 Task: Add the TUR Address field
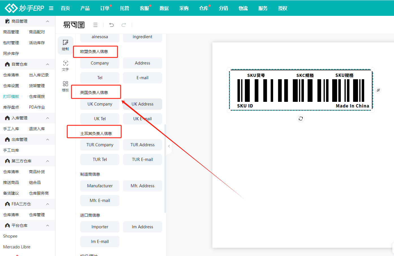tap(142, 145)
